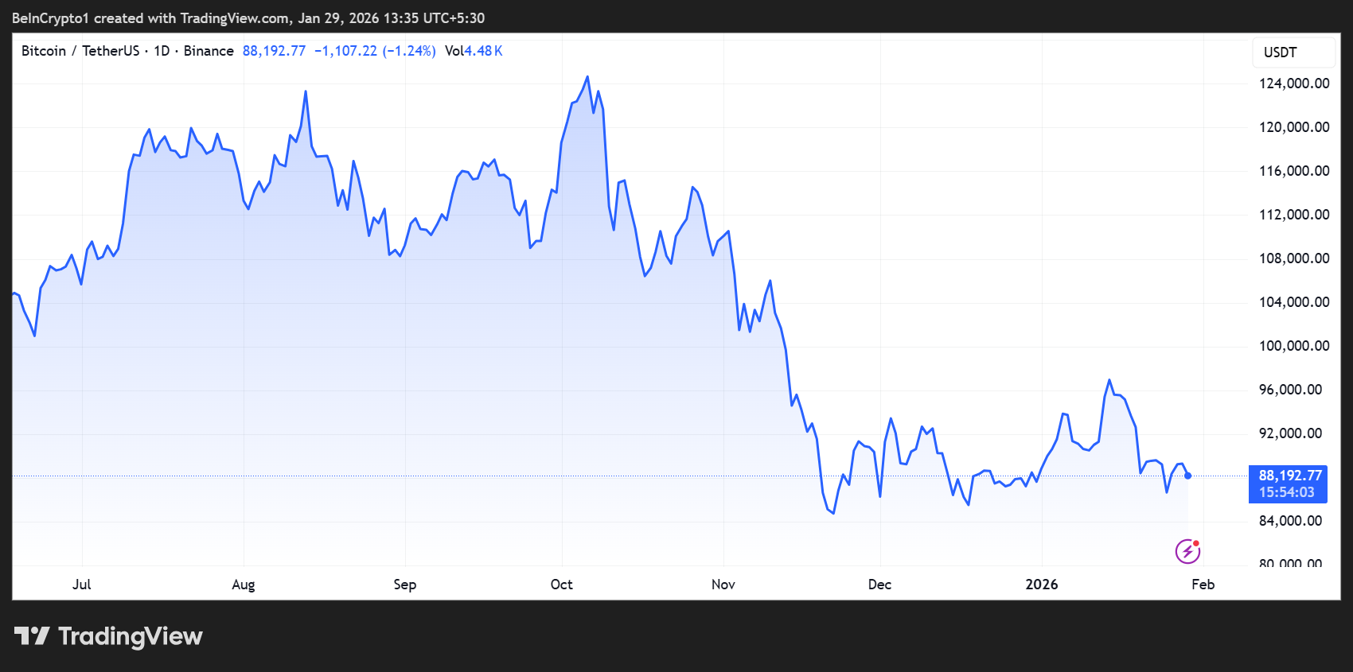Click the −1,107.22 (−1.24%) change value
Screen dimensions: 1353x672
pyautogui.click(x=375, y=51)
